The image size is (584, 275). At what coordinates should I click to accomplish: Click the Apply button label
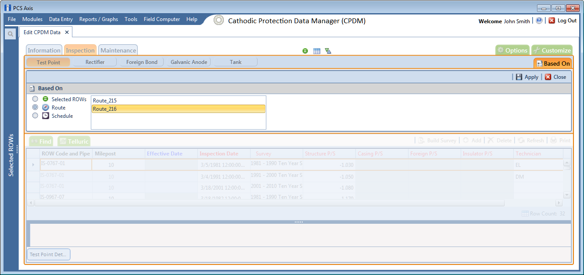(x=531, y=77)
